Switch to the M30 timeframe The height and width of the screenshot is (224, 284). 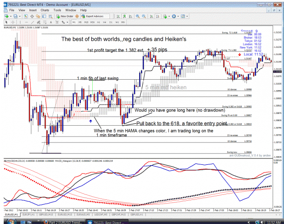(93, 22)
